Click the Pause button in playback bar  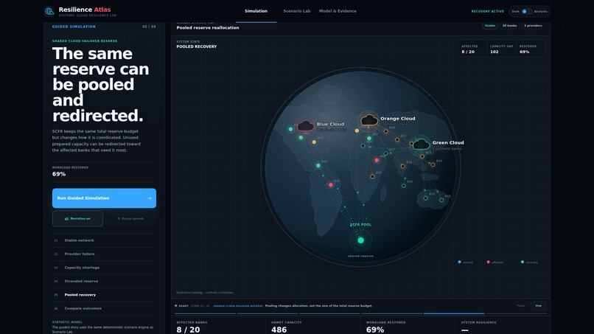[x=521, y=305]
